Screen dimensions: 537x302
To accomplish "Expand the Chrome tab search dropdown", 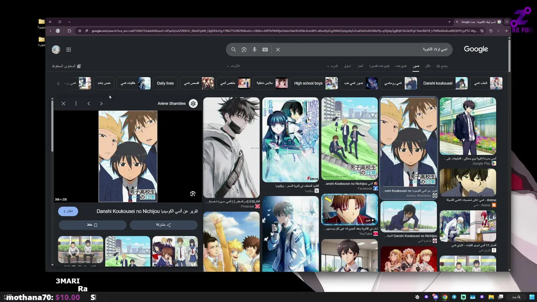I will [x=506, y=22].
